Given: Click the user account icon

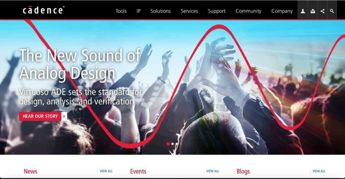Looking at the screenshot, I should tap(303, 11).
